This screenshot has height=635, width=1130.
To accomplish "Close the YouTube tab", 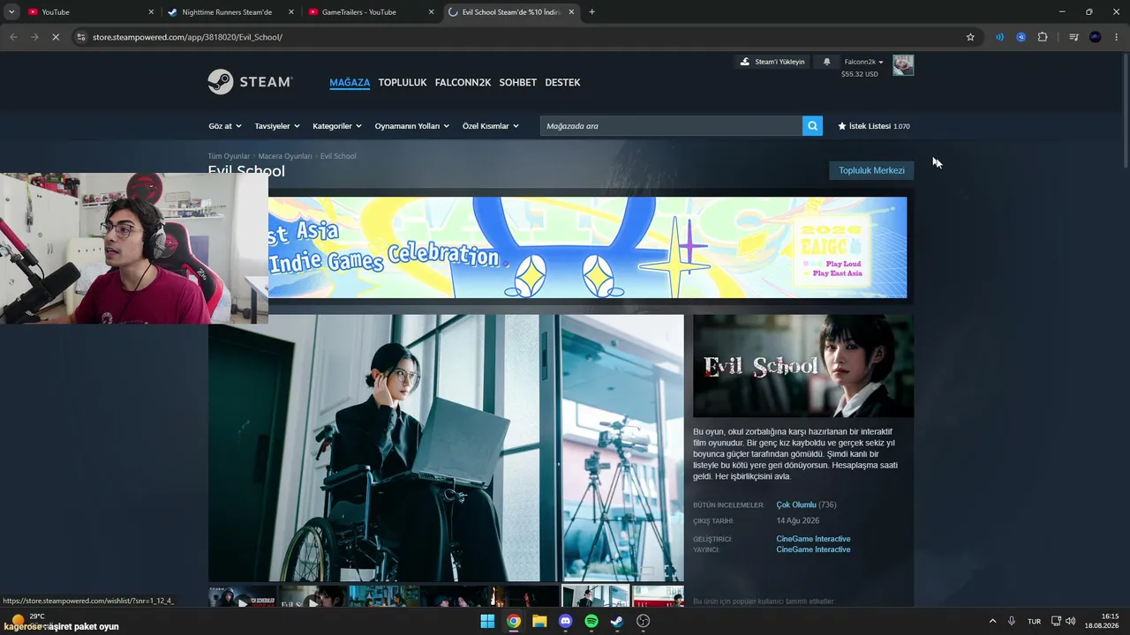I will point(151,12).
